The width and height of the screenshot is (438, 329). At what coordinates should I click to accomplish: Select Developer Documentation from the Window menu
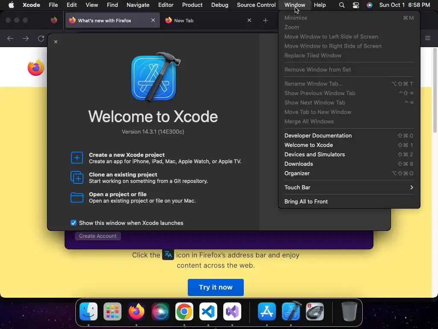pyautogui.click(x=349, y=136)
